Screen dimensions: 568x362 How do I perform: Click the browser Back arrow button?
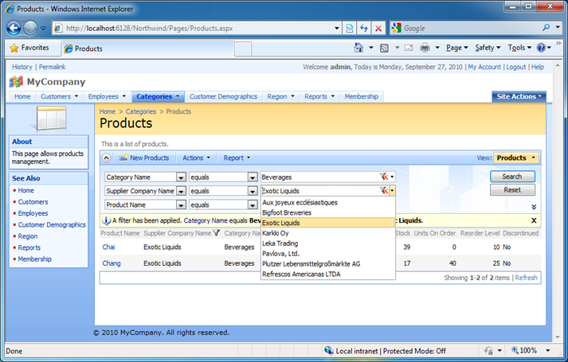point(14,28)
